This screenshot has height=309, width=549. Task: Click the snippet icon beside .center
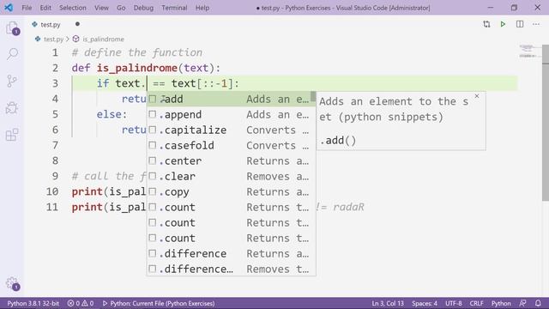pyautogui.click(x=153, y=161)
